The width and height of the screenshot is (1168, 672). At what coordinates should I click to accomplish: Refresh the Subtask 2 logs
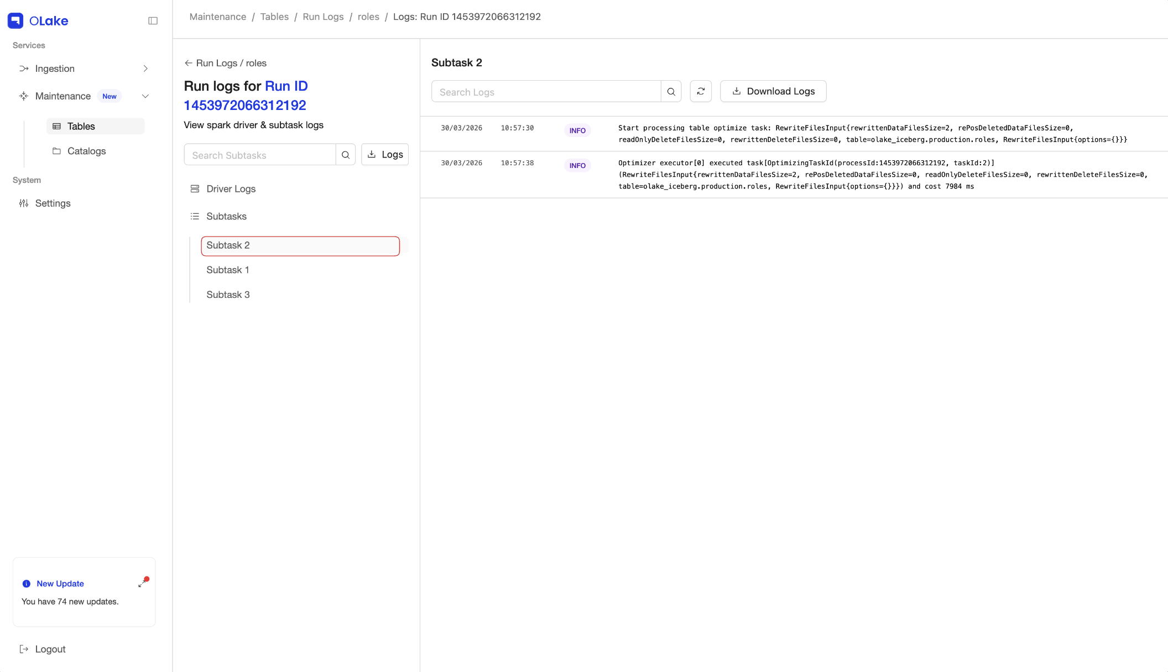pos(700,91)
